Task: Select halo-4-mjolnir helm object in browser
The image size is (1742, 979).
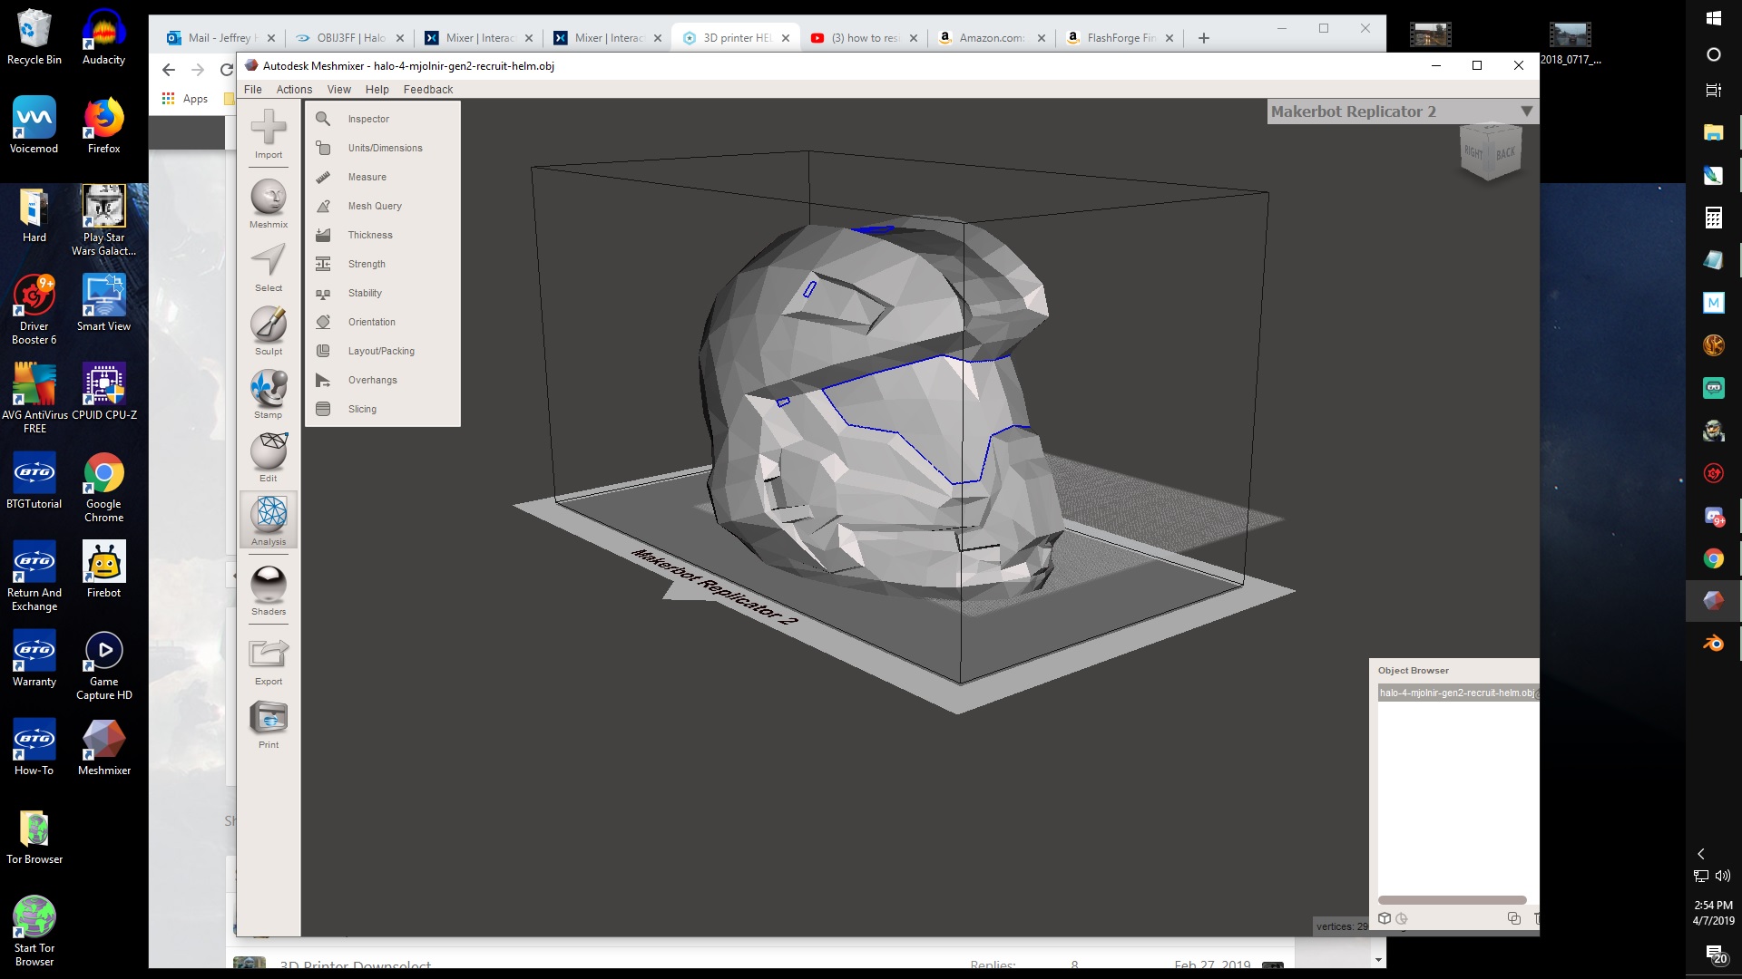Action: click(1455, 693)
